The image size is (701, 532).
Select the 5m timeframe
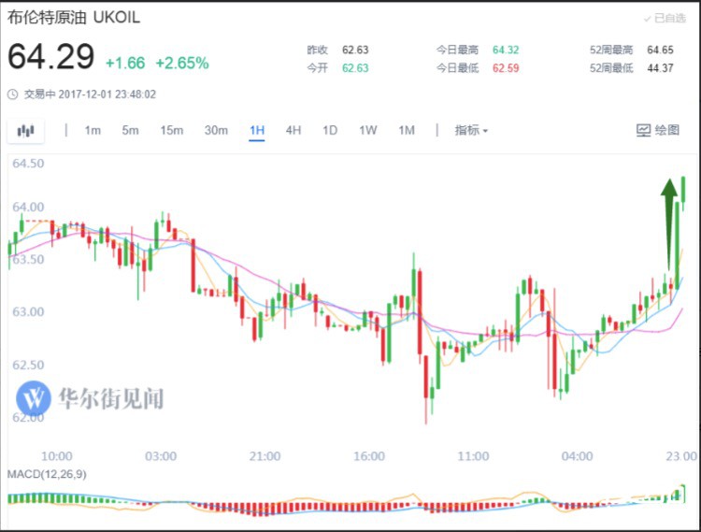(x=130, y=130)
